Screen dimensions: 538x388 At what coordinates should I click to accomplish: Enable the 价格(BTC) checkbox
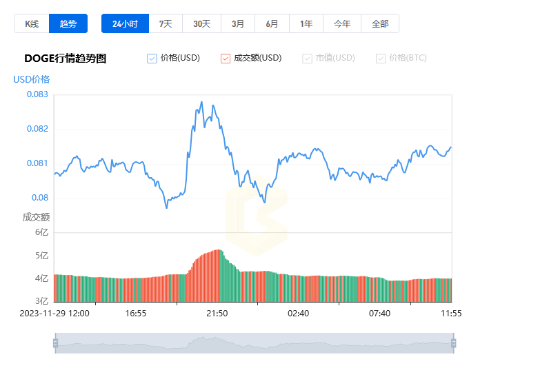tap(381, 59)
